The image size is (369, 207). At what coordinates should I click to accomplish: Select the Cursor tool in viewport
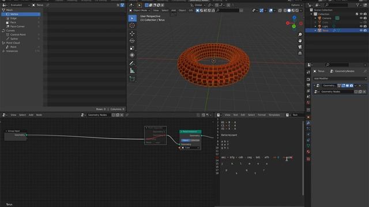[x=132, y=25]
